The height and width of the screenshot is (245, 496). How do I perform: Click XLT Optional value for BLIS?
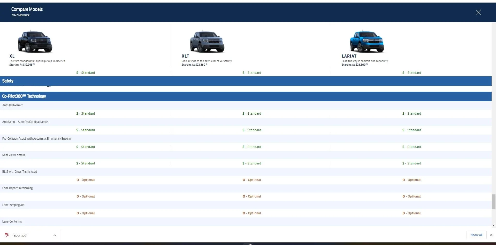(x=252, y=180)
